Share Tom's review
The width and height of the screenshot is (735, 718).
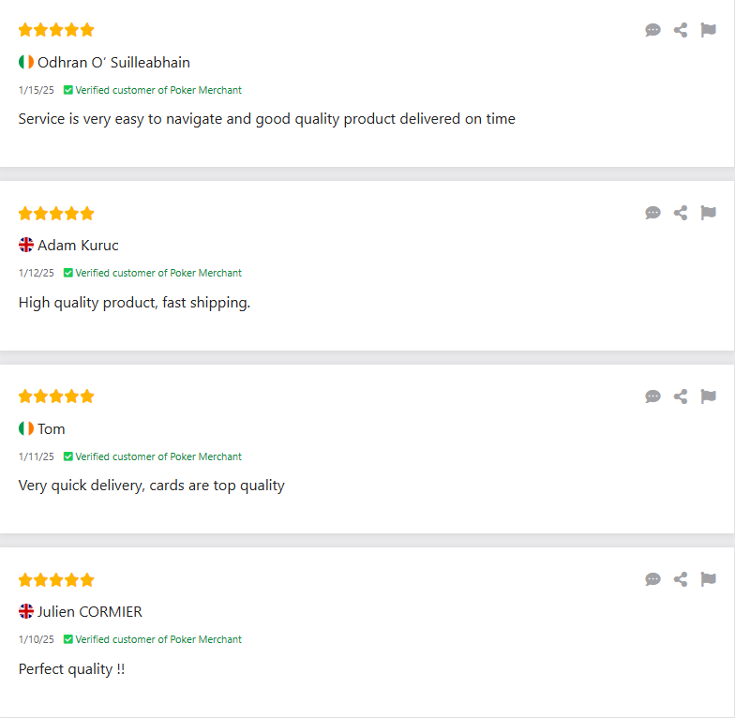681,396
